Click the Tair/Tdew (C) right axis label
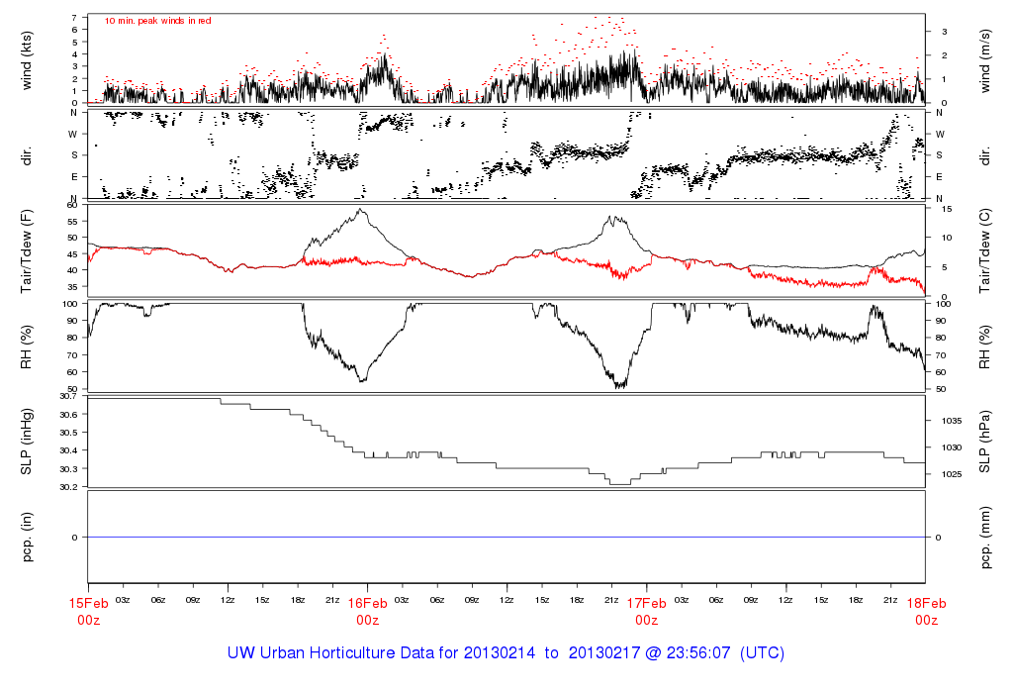The image size is (1013, 693). (985, 251)
